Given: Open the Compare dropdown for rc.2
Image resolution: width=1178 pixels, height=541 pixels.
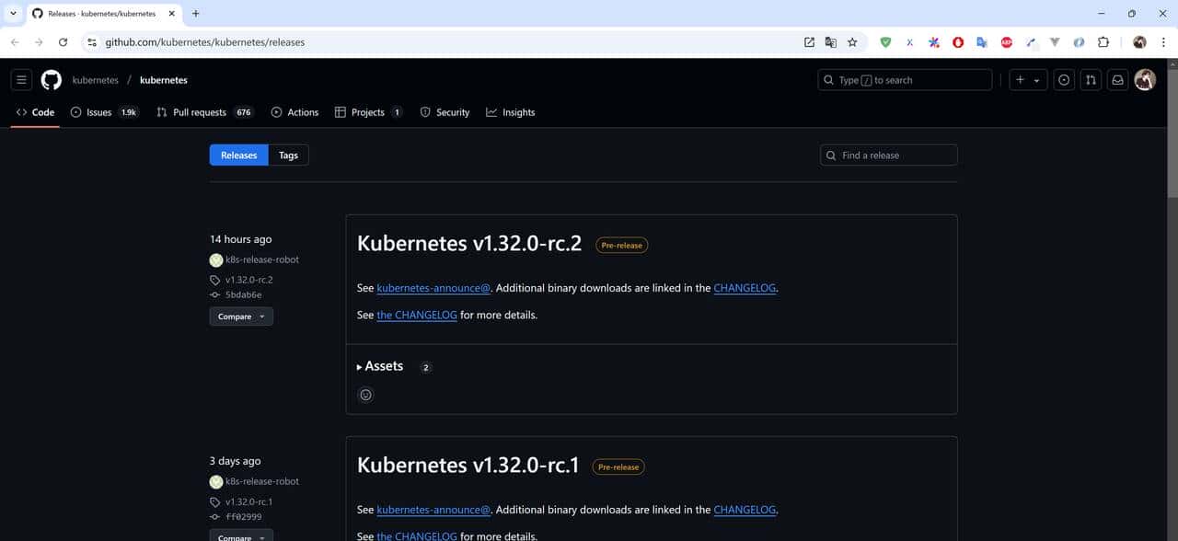Looking at the screenshot, I should coord(240,316).
